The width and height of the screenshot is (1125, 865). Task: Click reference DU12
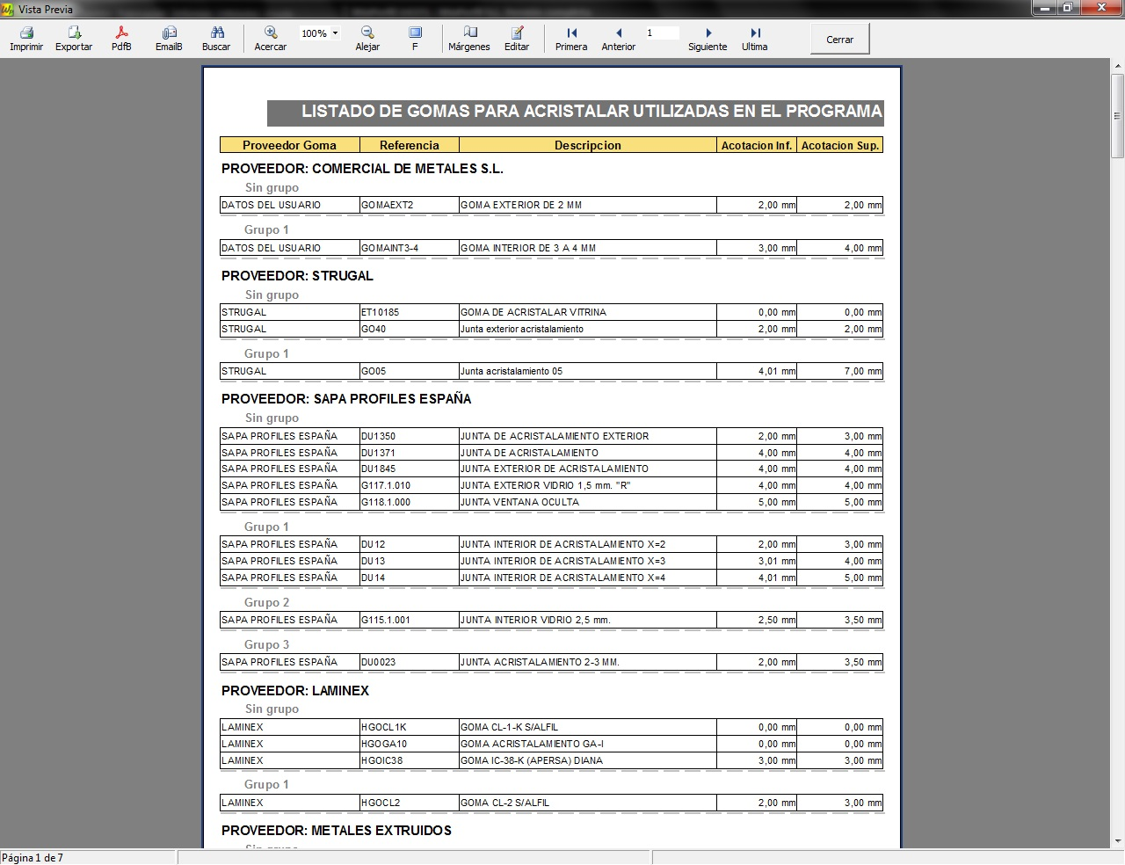point(374,544)
